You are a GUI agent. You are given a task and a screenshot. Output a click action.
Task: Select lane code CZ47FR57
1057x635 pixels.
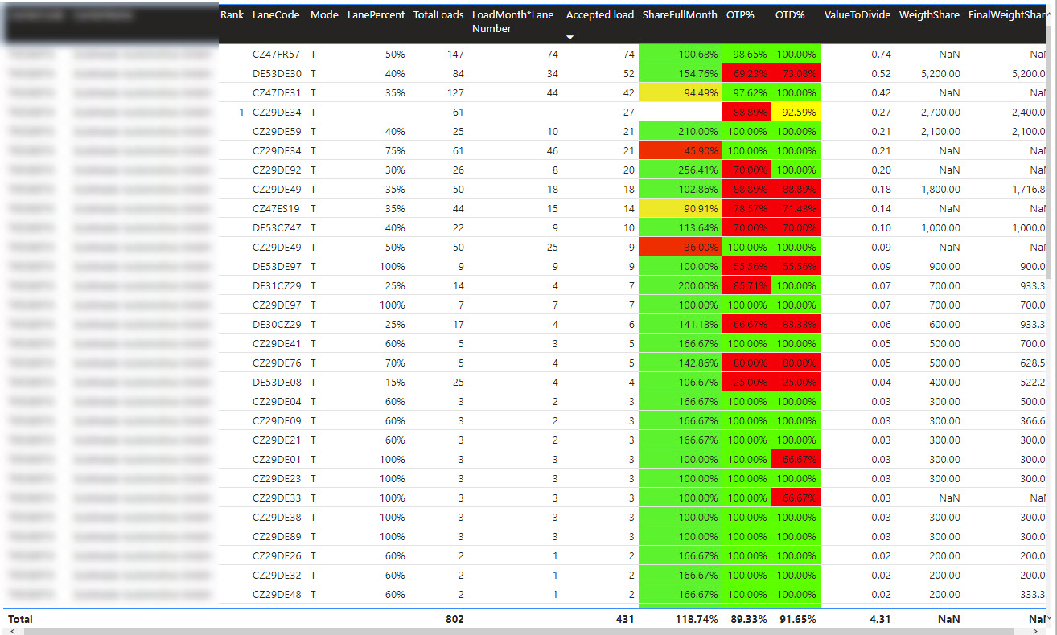click(276, 54)
